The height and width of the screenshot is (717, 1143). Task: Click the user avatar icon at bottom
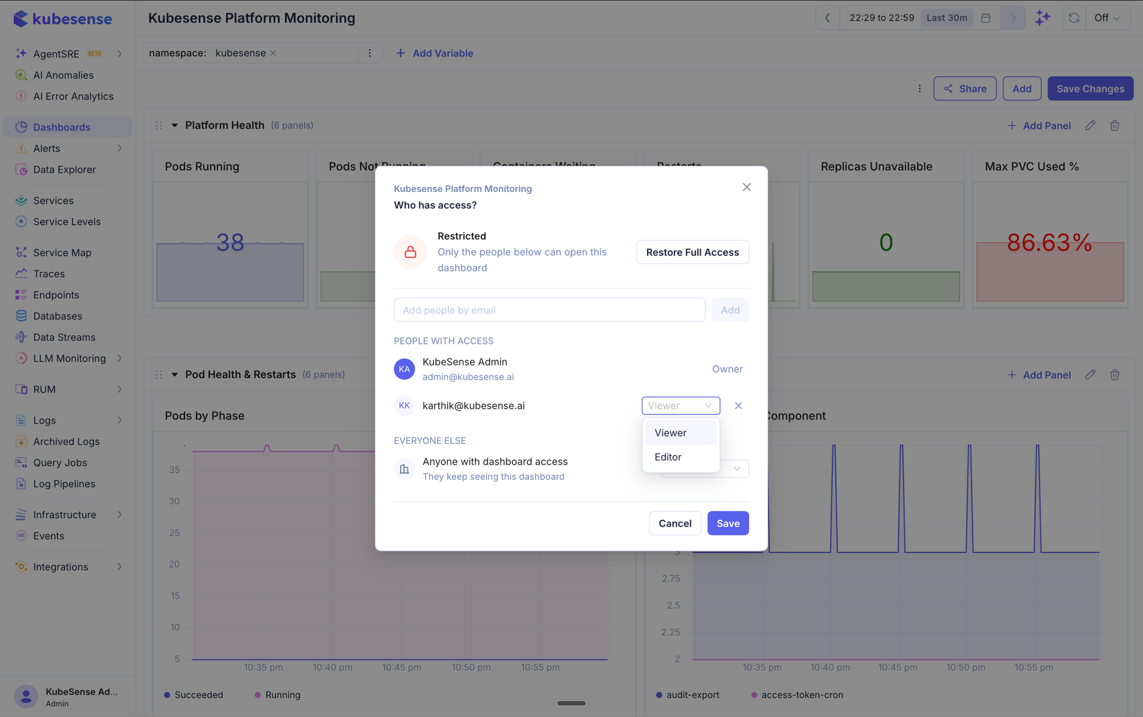pyautogui.click(x=26, y=696)
